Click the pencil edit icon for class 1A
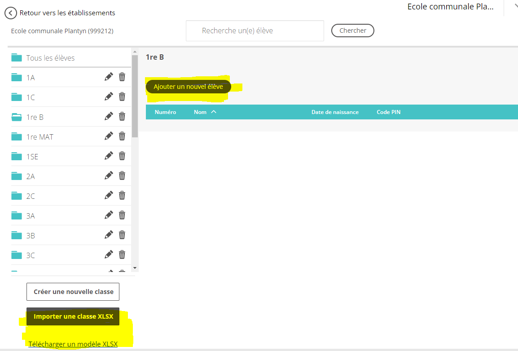This screenshot has width=518, height=351. tap(109, 77)
